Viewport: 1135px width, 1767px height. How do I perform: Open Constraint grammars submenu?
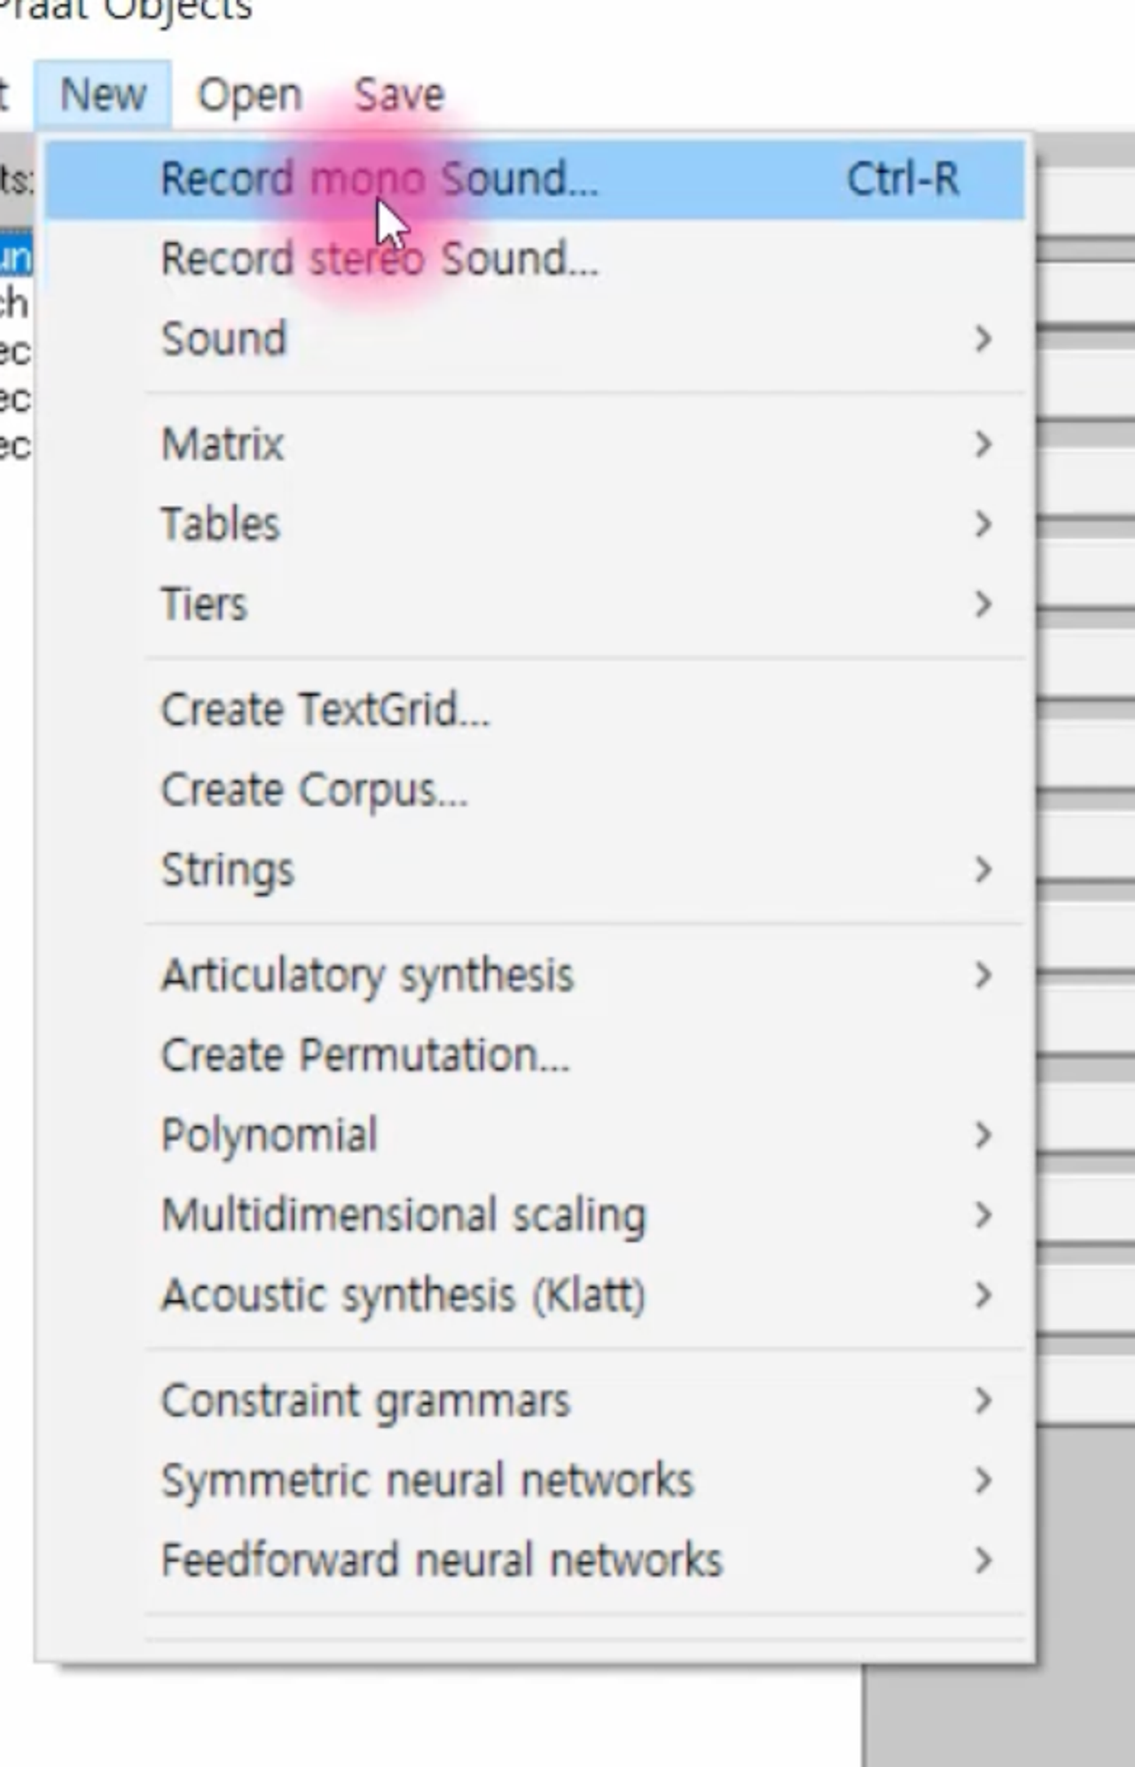(536, 1402)
